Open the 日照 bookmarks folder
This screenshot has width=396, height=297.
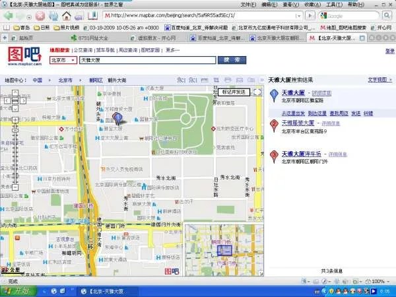[x=42, y=28]
